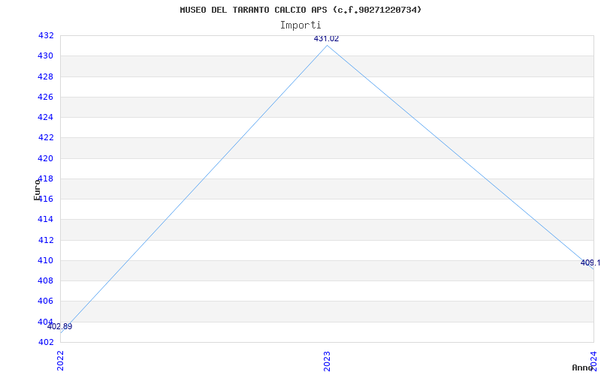Click the 412 y-axis tick label
Viewport: 601px width, 375px height.
(46, 240)
